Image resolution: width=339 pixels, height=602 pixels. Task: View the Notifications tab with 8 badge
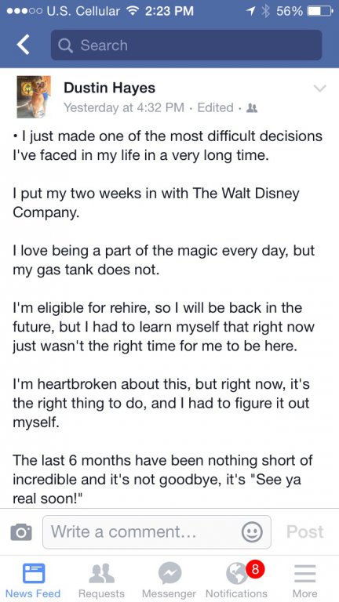click(x=237, y=581)
